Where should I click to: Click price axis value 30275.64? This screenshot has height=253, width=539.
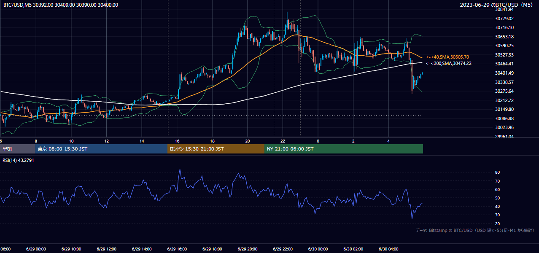point(504,91)
